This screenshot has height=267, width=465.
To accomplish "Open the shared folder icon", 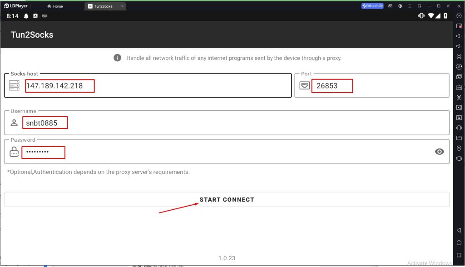I will click(459, 138).
